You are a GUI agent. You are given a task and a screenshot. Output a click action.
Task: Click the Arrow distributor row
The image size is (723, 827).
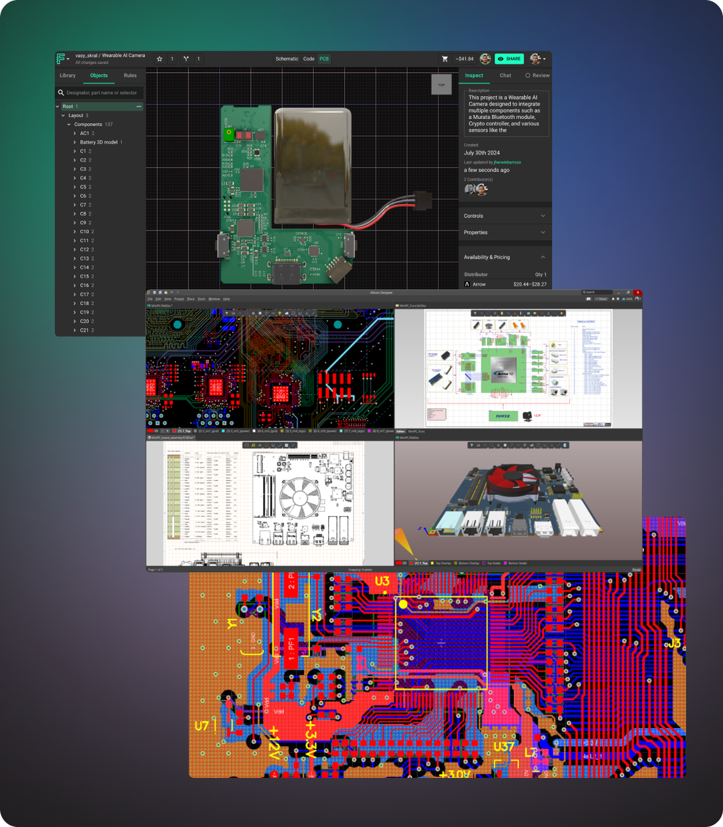pyautogui.click(x=505, y=284)
